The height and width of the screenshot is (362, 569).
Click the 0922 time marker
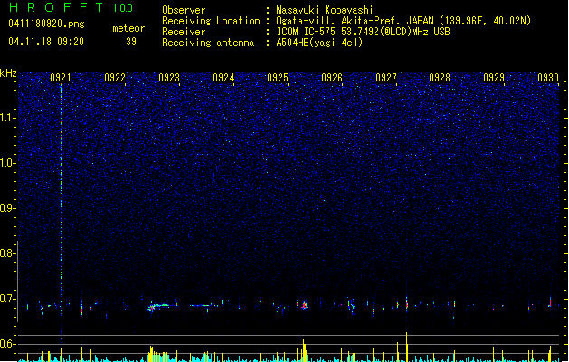[115, 78]
